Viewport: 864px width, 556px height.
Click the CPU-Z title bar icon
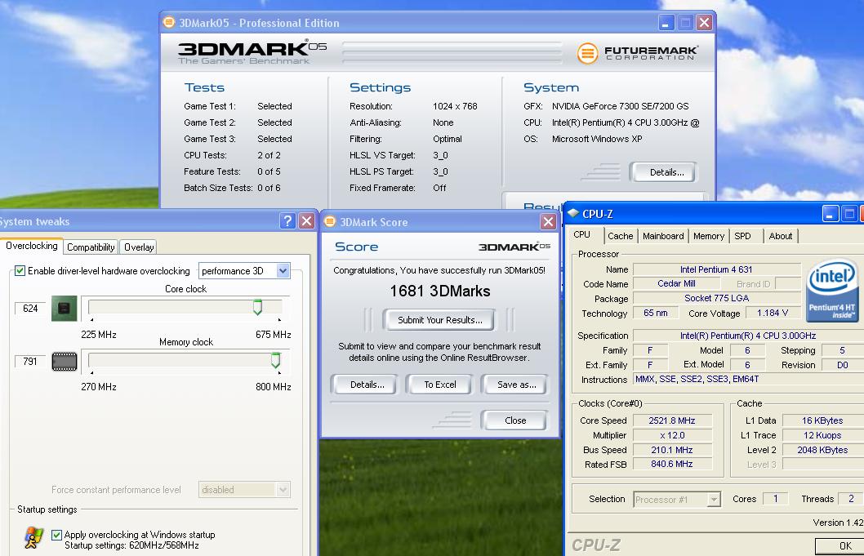coord(573,213)
